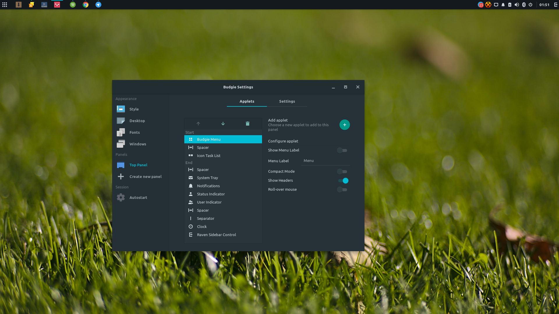Viewport: 559px width, 314px height.
Task: Switch to the Applets tab
Action: click(247, 101)
